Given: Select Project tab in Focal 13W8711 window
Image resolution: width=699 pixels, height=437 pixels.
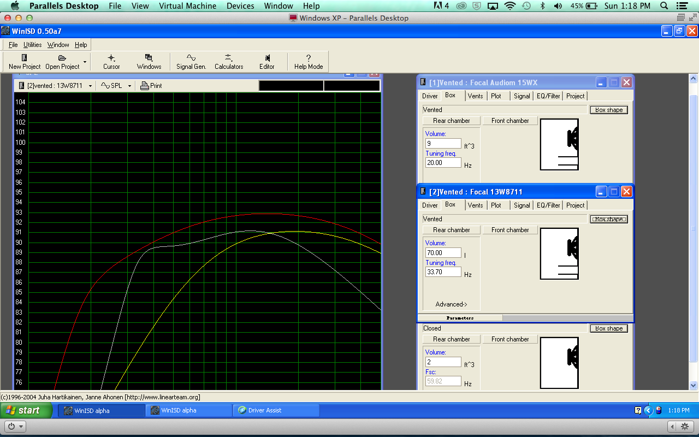Looking at the screenshot, I should coord(575,205).
